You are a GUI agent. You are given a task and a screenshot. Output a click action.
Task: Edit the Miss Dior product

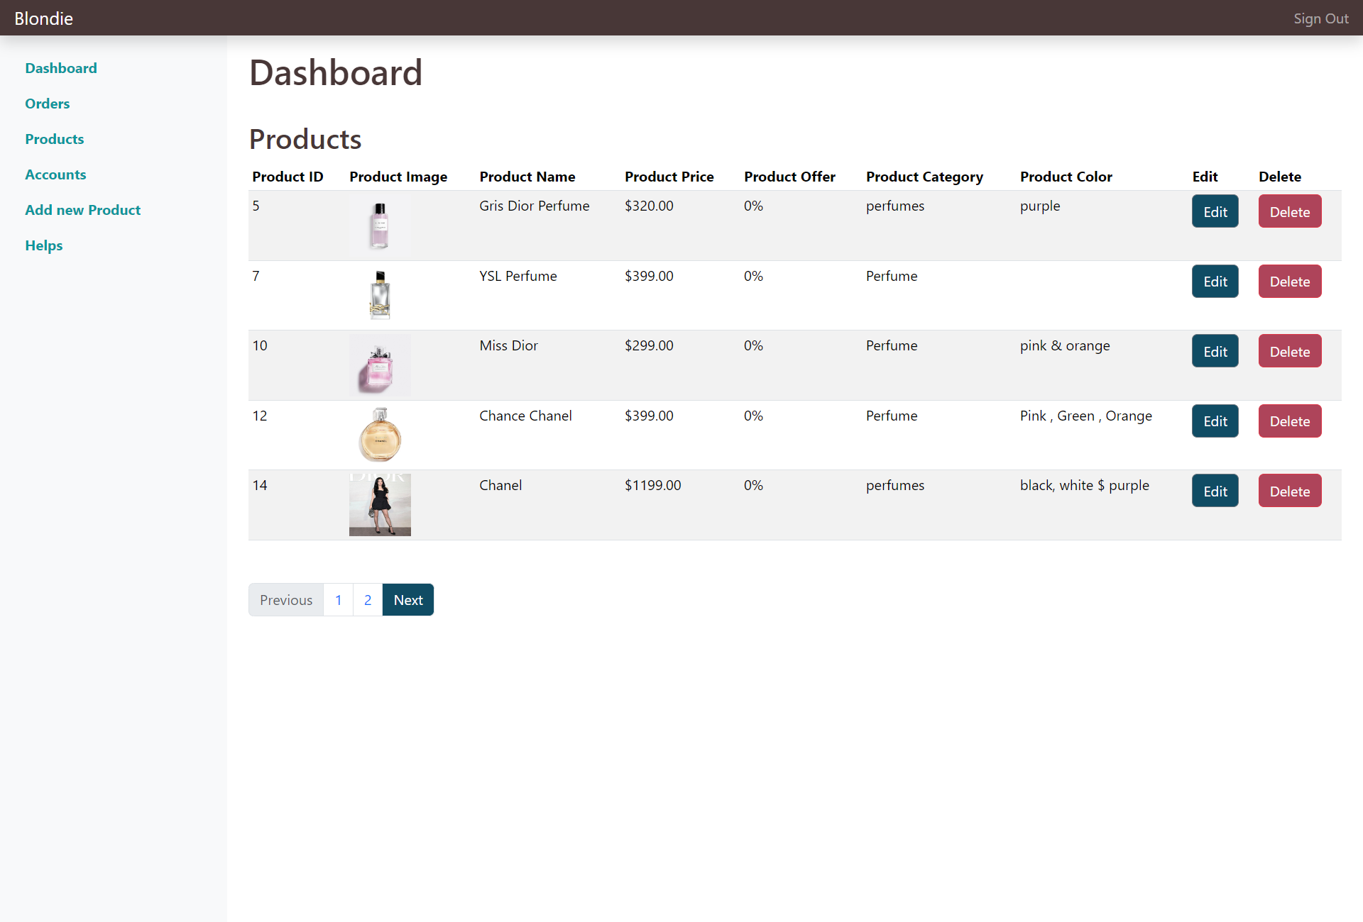(x=1215, y=351)
